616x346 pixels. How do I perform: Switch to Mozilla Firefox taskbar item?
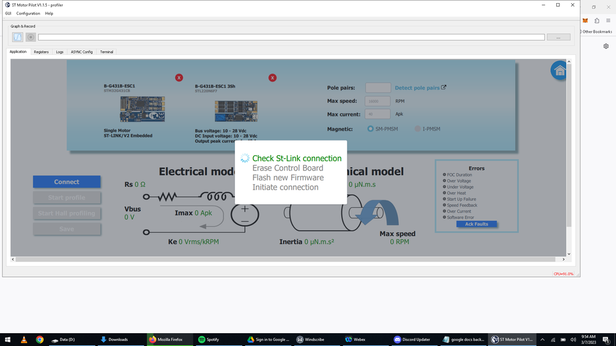coord(170,340)
